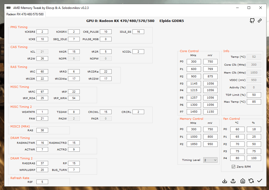Click the chain link icon
Viewport: 269px width, 190px height.
(x=260, y=21)
